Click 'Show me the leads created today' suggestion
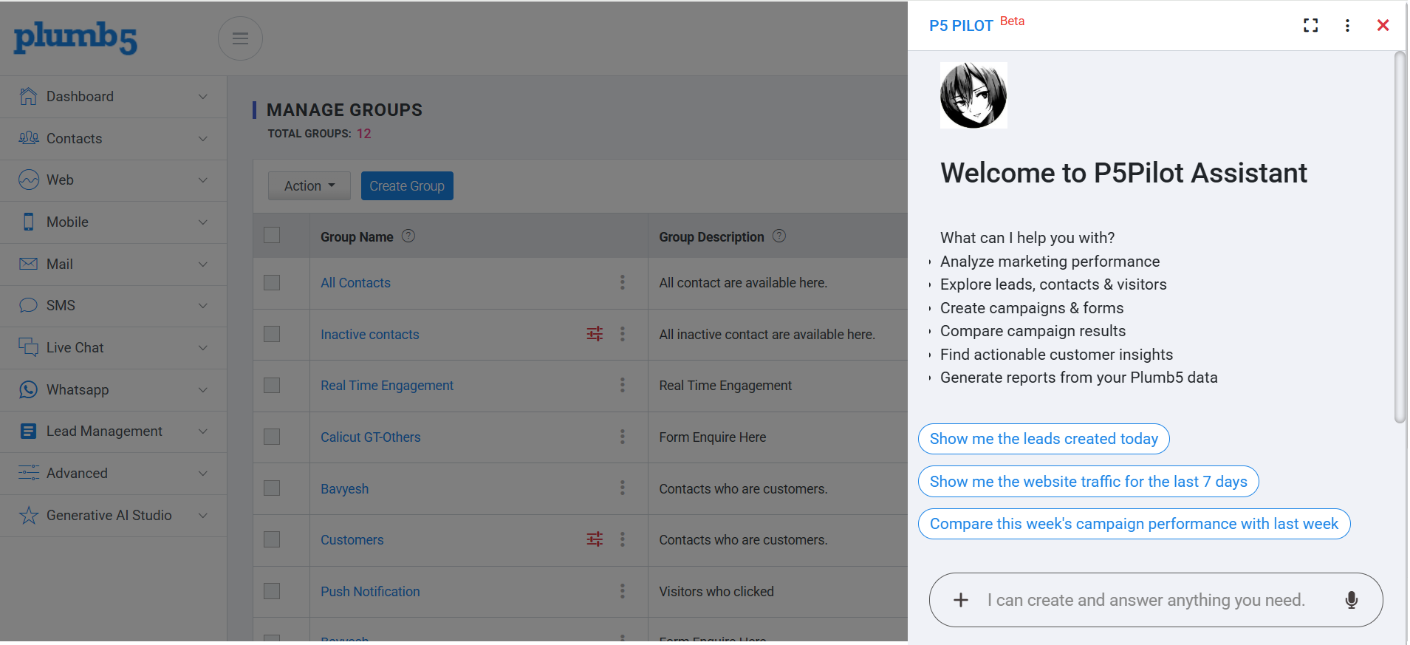The image size is (1410, 645). [1044, 439]
